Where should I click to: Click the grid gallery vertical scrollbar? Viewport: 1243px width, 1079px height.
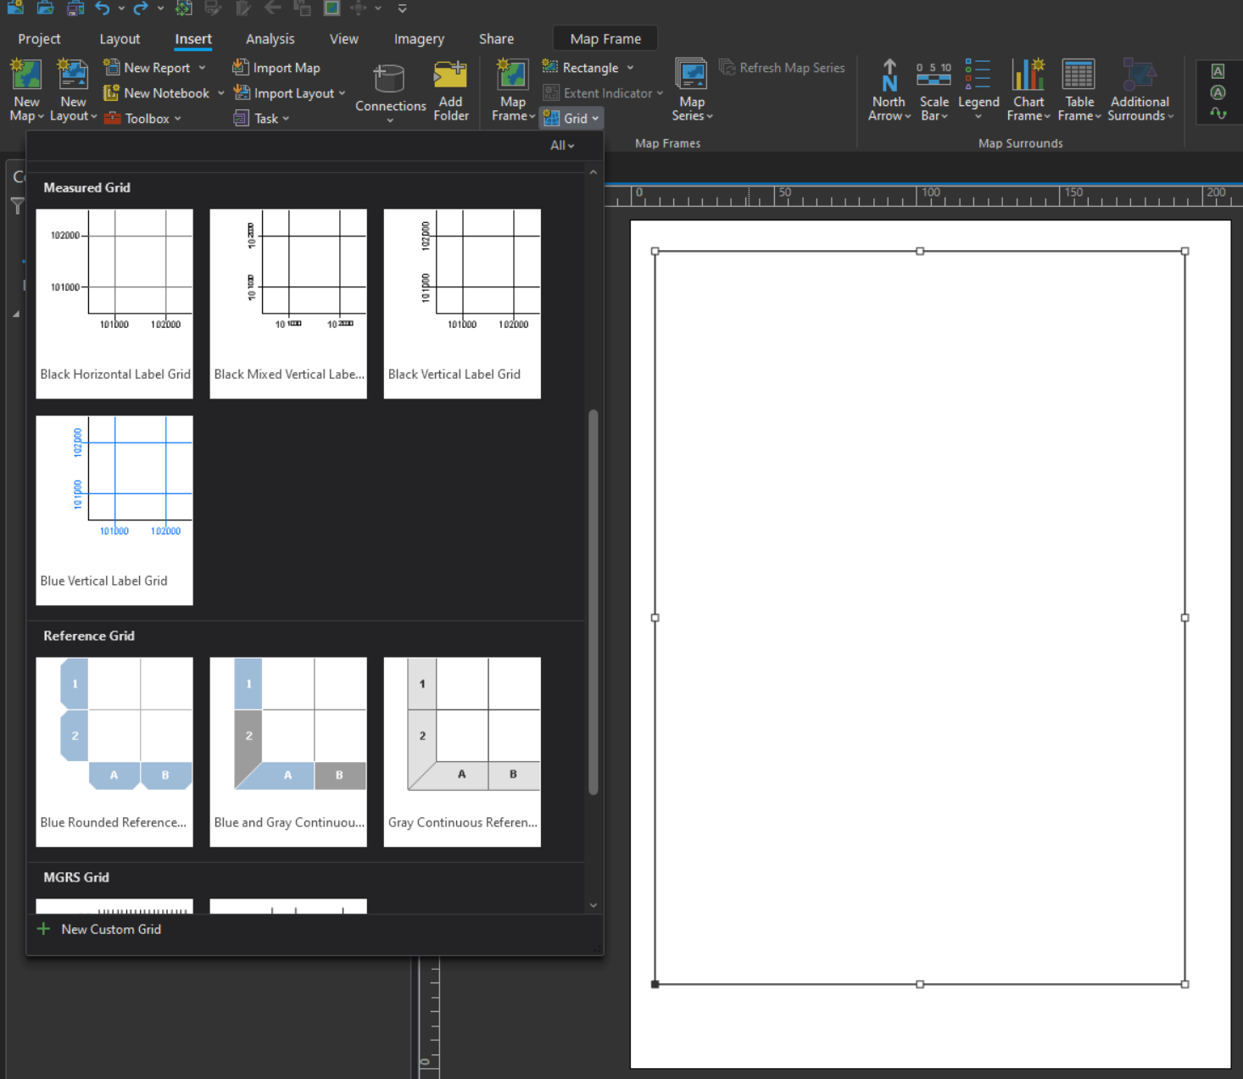pyautogui.click(x=593, y=602)
